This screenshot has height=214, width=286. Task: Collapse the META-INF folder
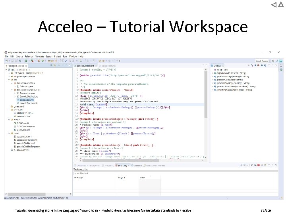pyautogui.click(x=9, y=110)
